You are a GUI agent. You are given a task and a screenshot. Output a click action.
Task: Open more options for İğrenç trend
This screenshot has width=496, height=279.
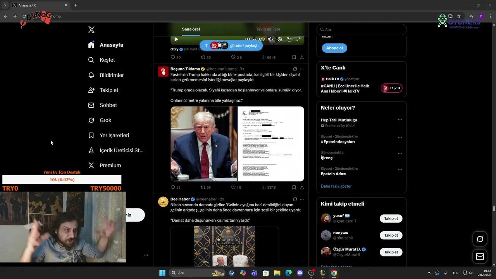click(400, 153)
